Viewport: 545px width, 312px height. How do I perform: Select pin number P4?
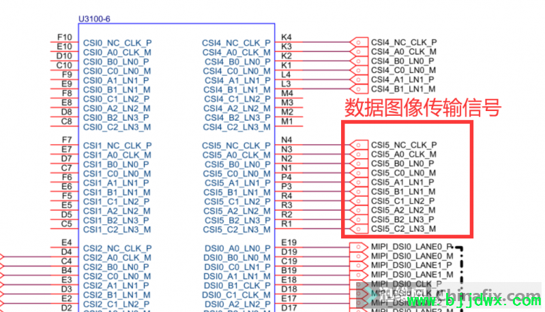click(286, 177)
